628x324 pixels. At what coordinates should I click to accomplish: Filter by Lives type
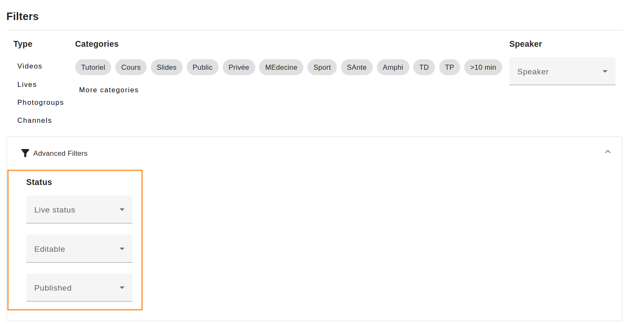click(x=27, y=84)
